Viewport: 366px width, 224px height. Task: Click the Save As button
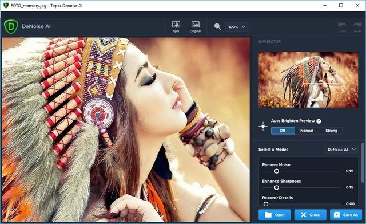point(346,215)
